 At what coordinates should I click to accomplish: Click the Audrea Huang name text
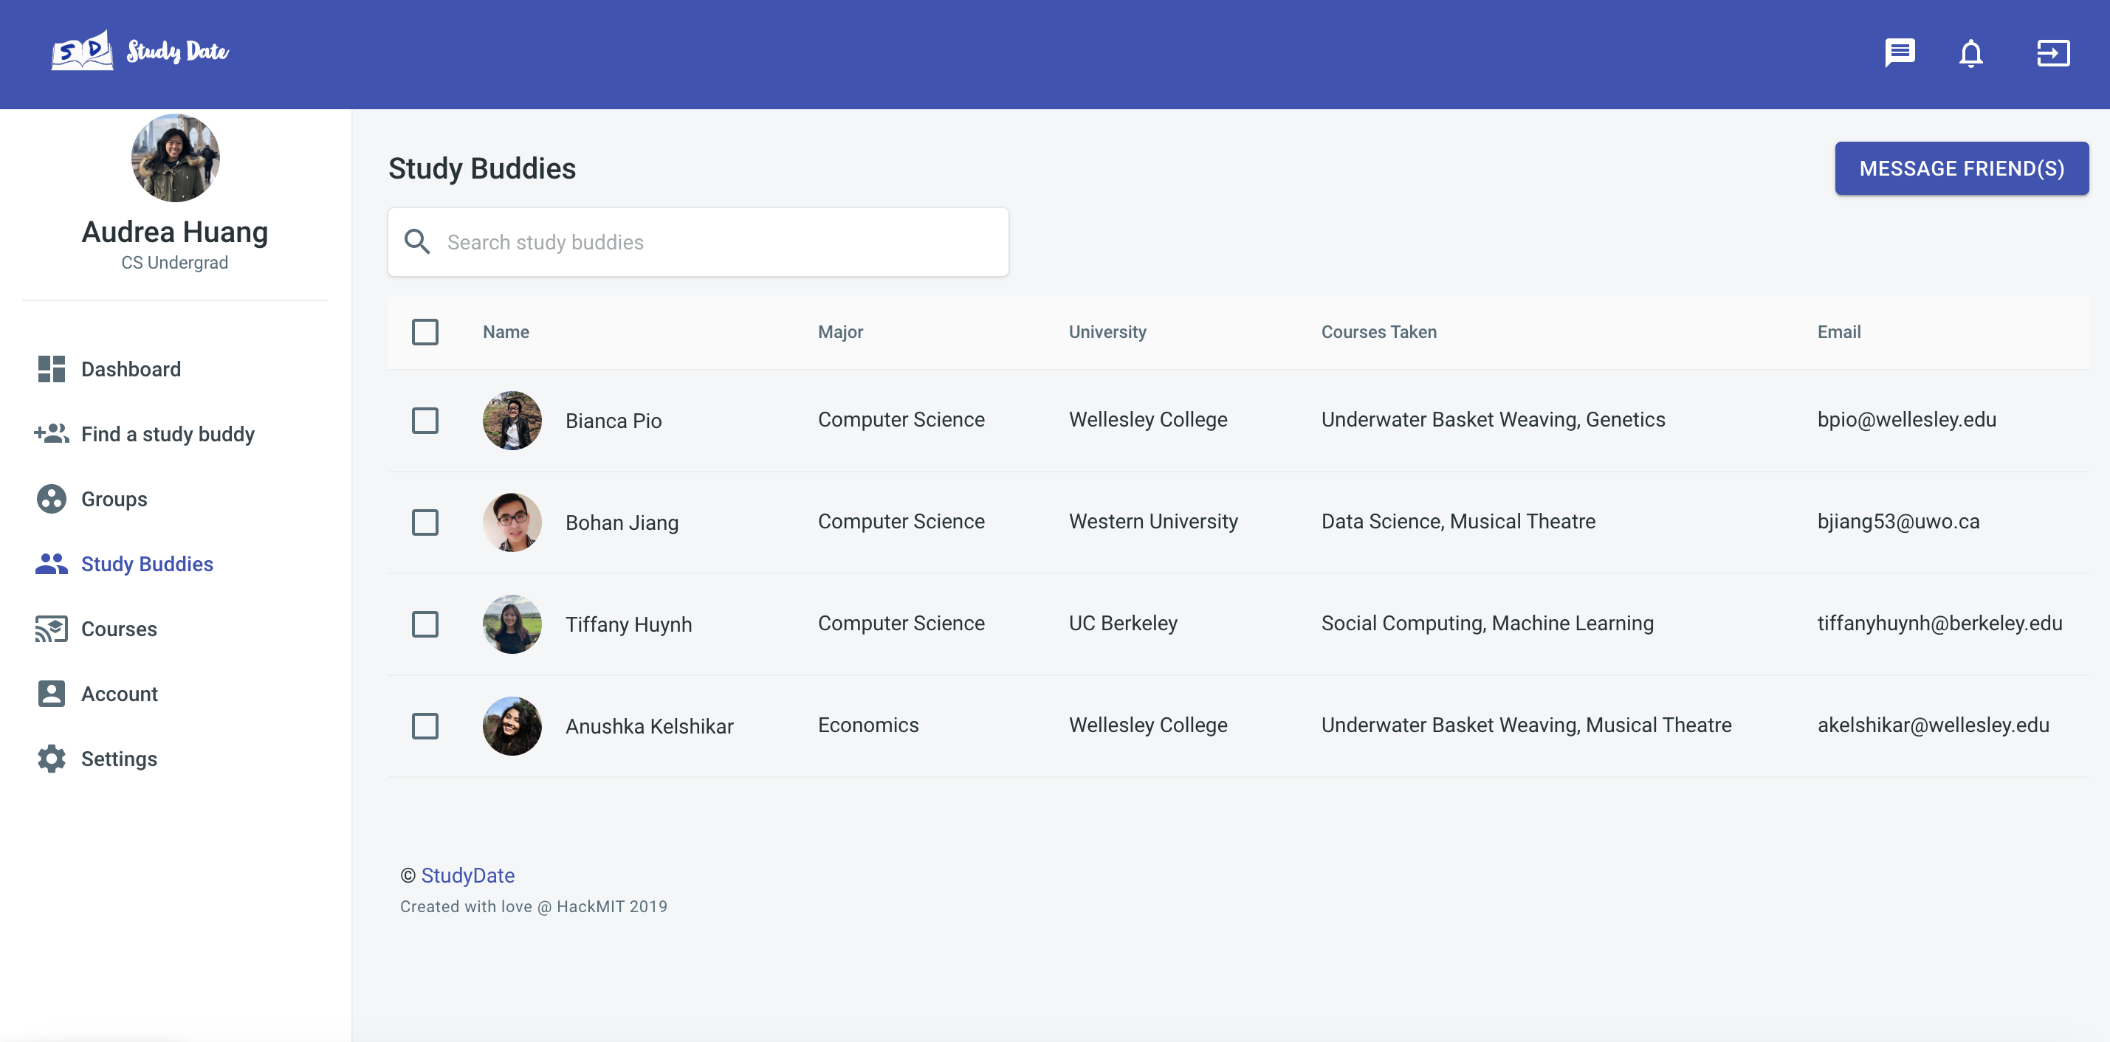174,232
